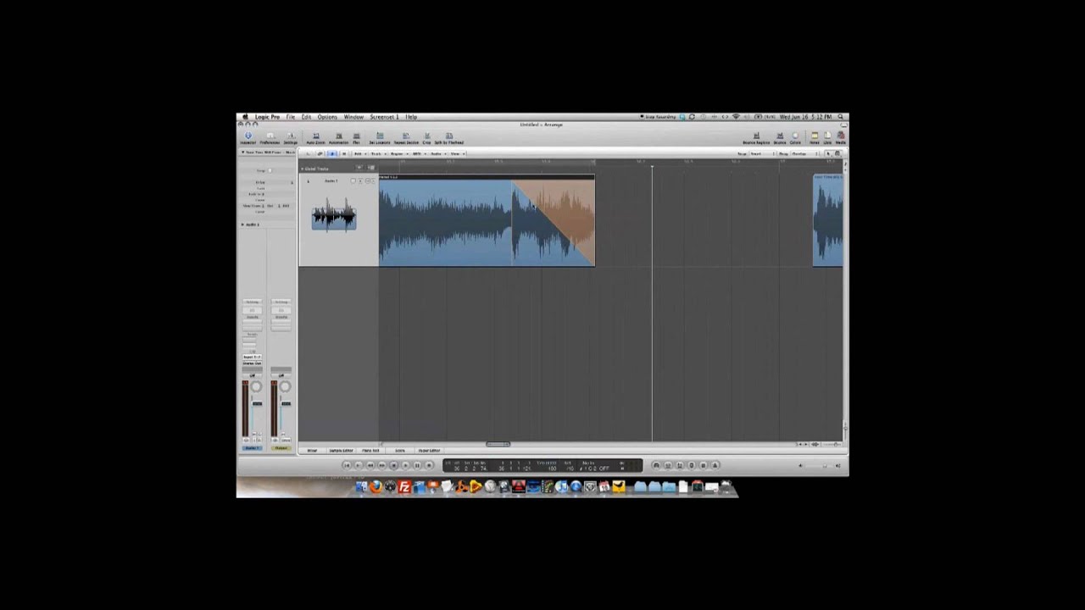Open the Help menu
Image resolution: width=1085 pixels, height=610 pixels.
pos(411,117)
